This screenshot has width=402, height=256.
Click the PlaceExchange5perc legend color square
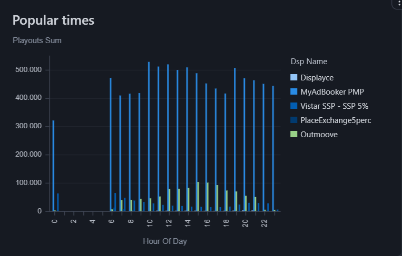tap(294, 120)
